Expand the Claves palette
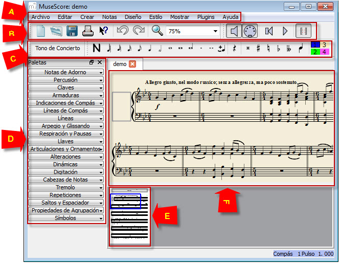Screen dimensions: 340x263 click(x=66, y=87)
